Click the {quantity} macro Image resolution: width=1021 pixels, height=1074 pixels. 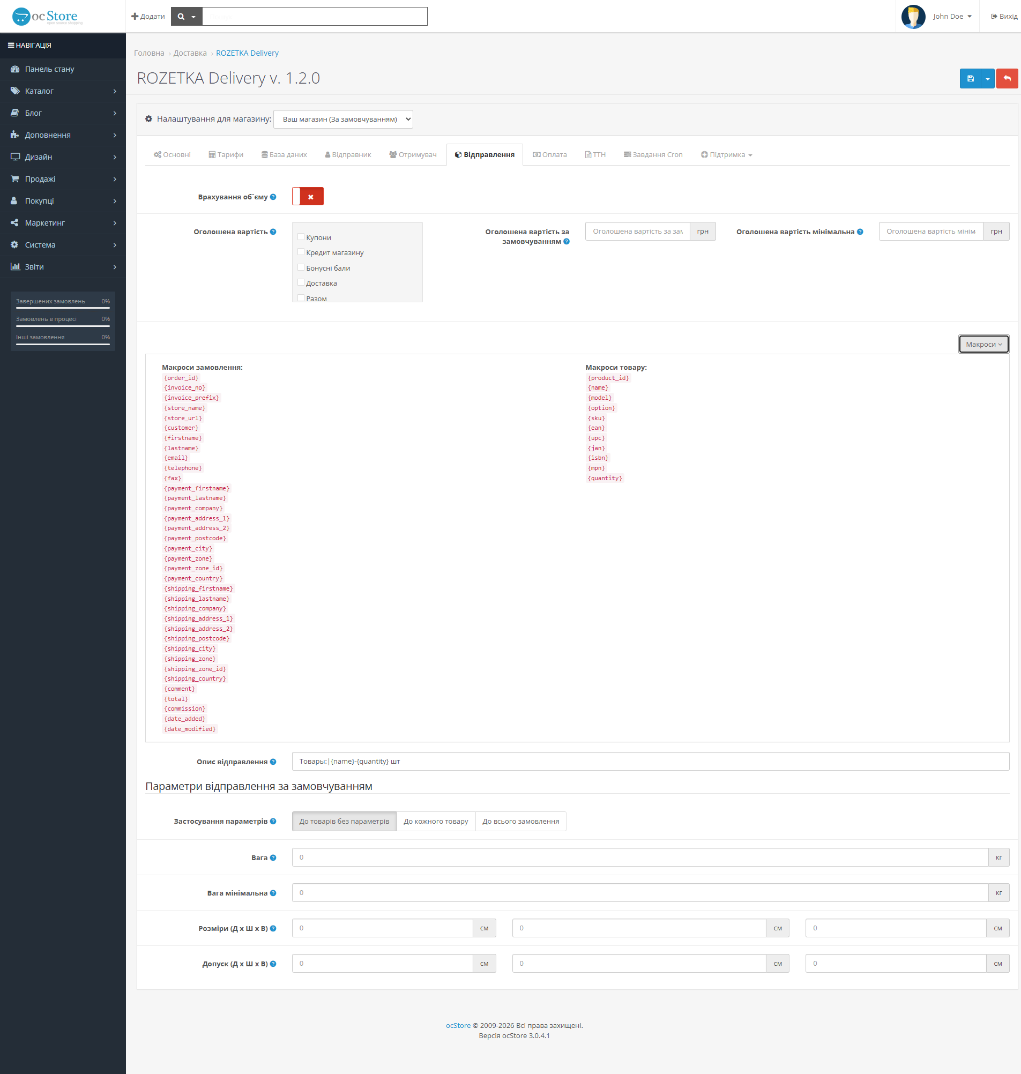click(605, 478)
